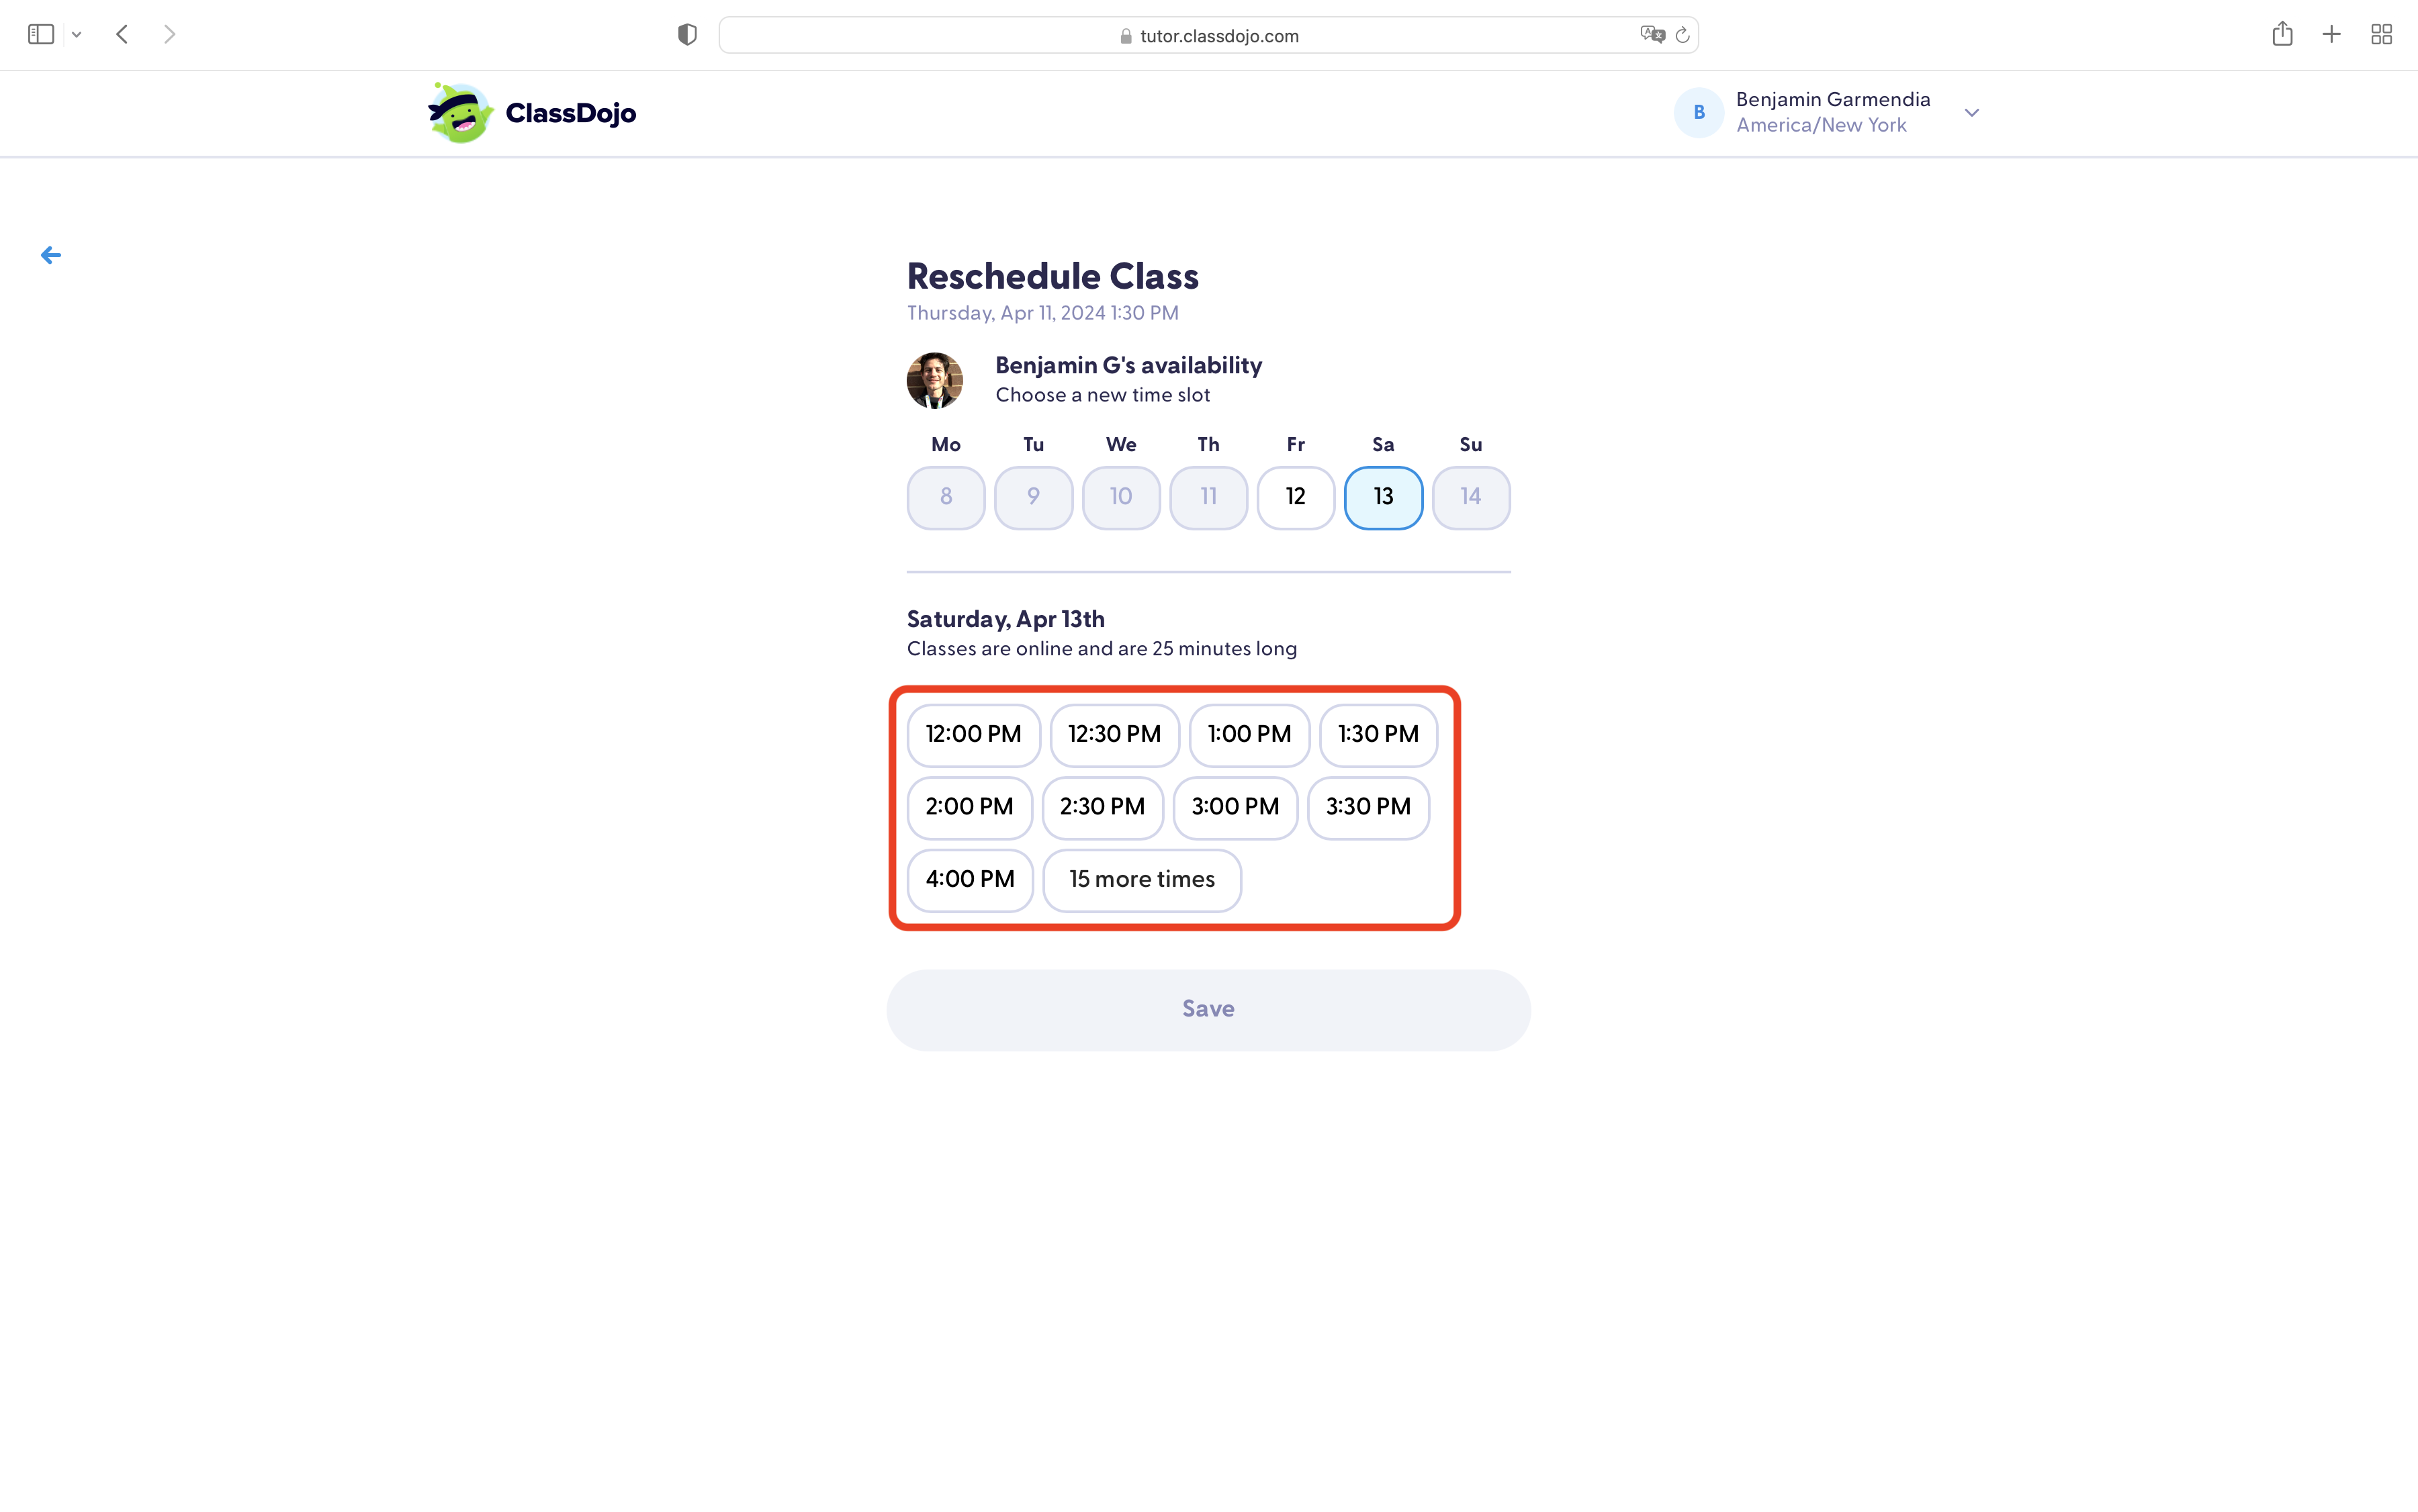Click the blue back arrow above Reschedule Class
The width and height of the screenshot is (2418, 1512).
(50, 254)
